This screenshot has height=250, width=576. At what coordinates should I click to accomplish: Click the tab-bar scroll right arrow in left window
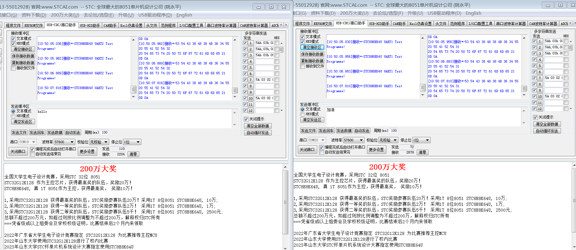[286, 25]
